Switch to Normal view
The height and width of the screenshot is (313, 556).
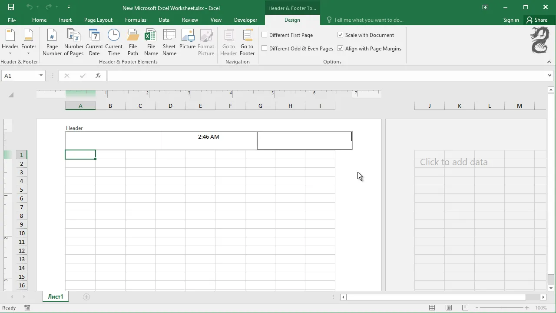[x=432, y=308]
